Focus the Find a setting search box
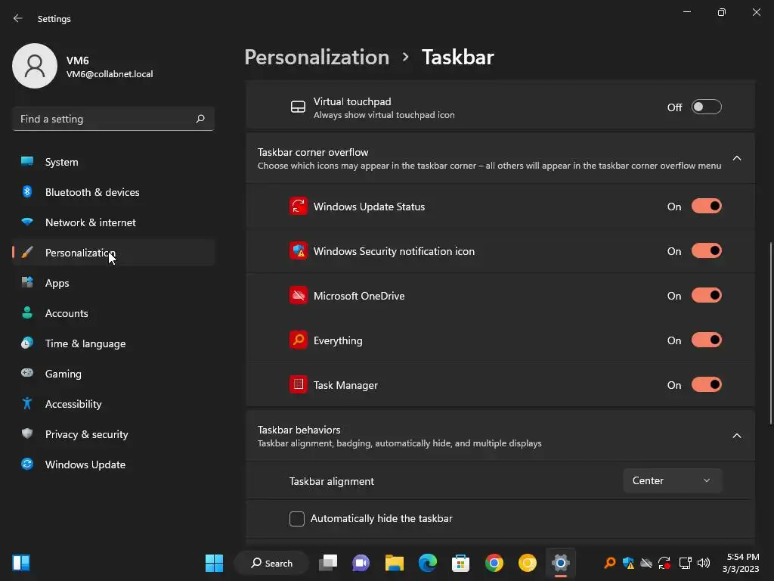 coord(113,119)
